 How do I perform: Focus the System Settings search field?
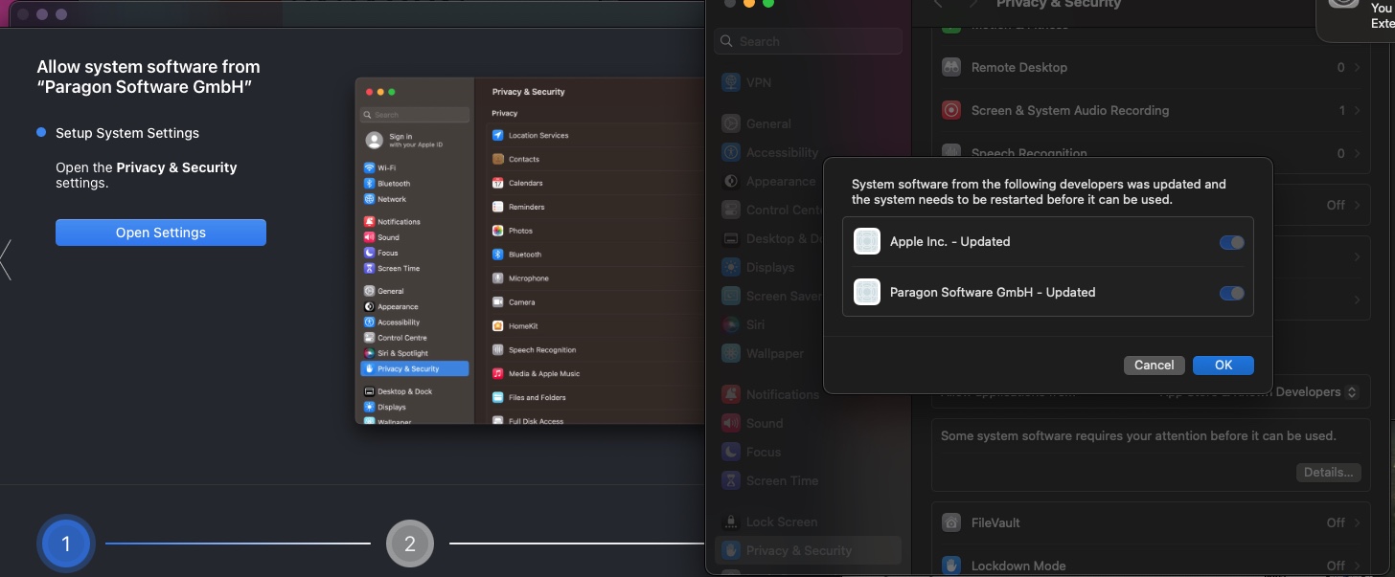809,41
